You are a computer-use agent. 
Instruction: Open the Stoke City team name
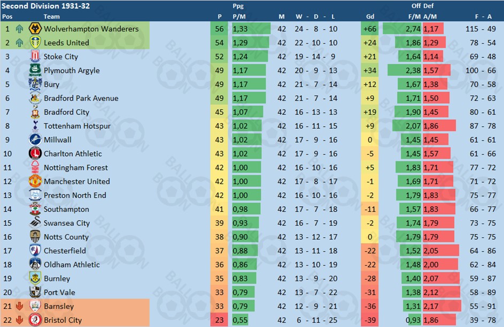point(61,57)
